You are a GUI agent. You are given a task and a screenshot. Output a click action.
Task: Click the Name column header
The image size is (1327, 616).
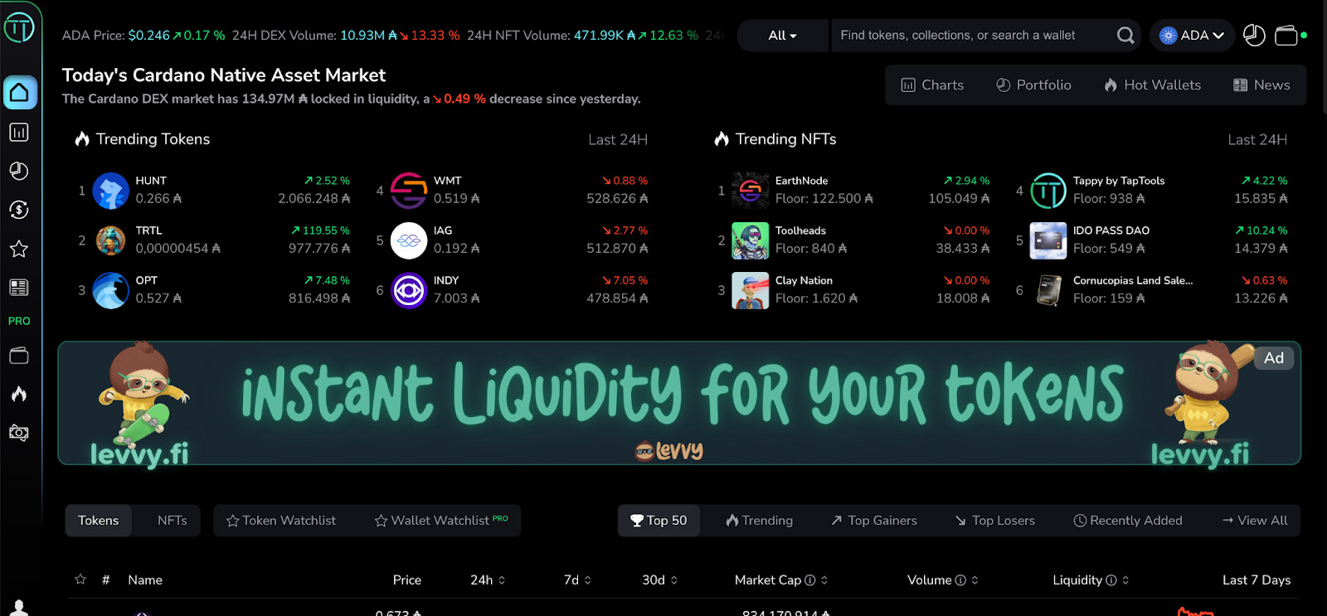point(145,580)
